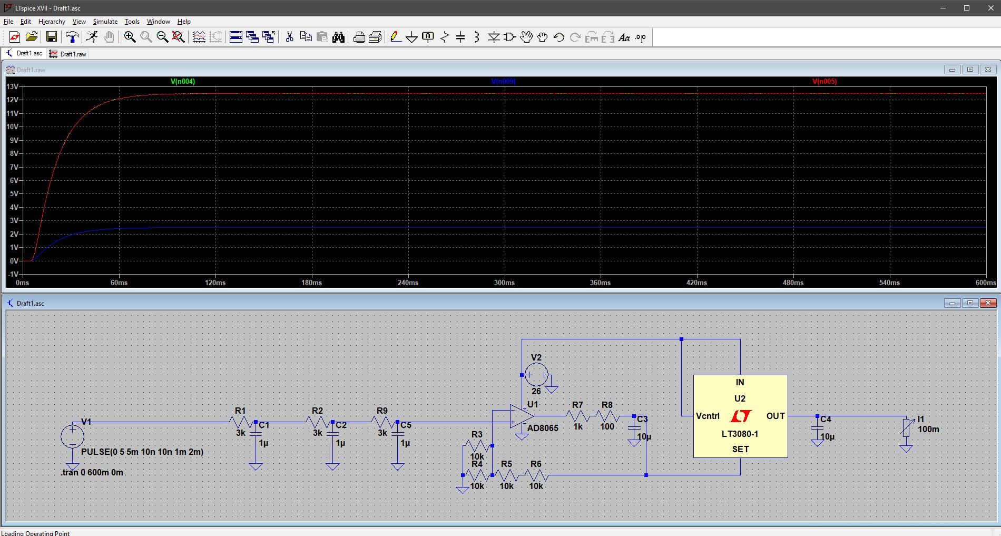Click the Print icon

(359, 37)
